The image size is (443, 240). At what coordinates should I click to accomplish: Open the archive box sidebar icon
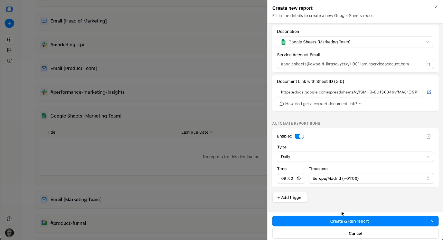tap(9, 61)
